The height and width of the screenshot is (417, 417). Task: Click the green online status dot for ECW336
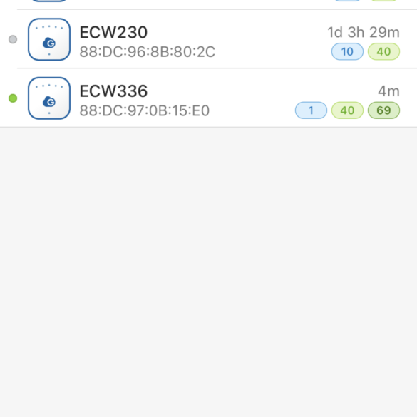[13, 98]
